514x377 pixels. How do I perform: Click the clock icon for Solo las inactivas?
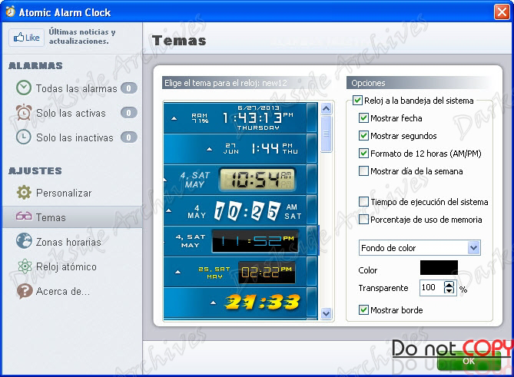24,137
